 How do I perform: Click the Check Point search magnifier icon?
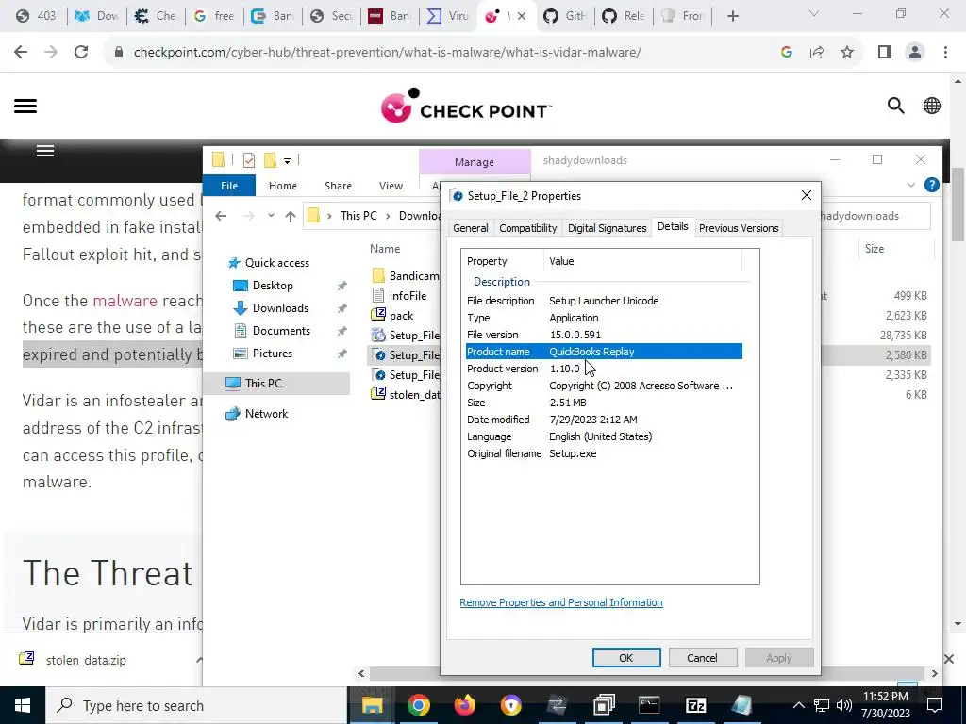[x=896, y=106]
